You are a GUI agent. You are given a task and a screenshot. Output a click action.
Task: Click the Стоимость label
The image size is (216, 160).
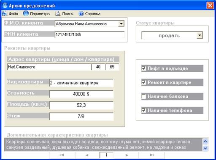(x=28, y=93)
